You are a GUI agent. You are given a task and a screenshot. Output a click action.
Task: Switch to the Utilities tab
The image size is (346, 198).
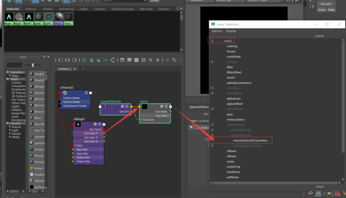click(x=48, y=9)
